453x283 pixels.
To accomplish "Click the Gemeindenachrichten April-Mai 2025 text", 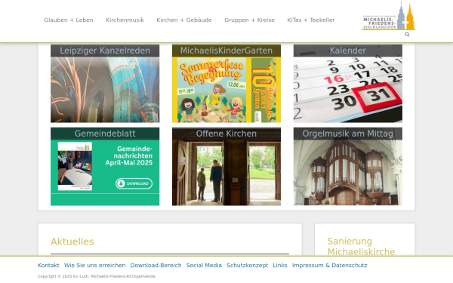I will [129, 156].
